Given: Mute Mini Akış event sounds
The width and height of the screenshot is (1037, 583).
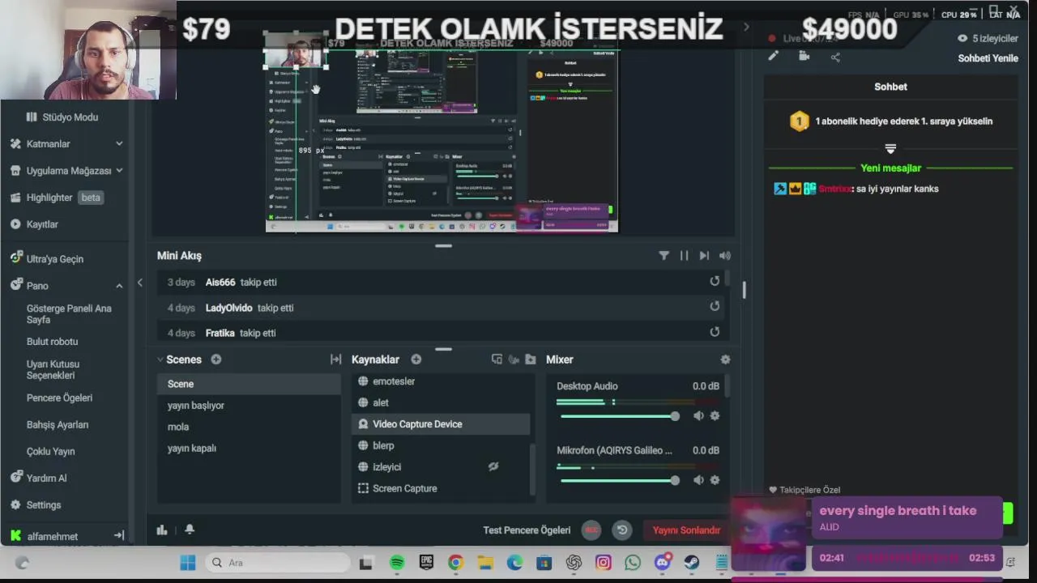Looking at the screenshot, I should (724, 256).
